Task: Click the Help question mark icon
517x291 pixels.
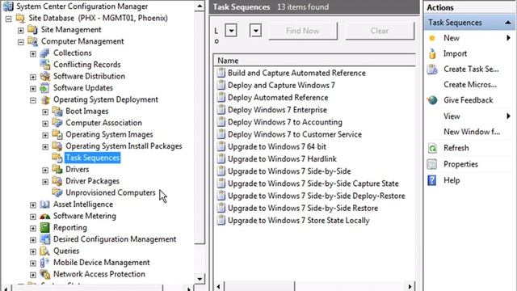Action: 432,180
